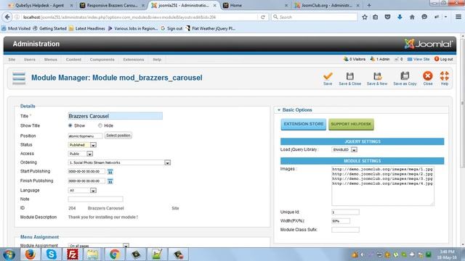Click the browser back arrow

(7, 17)
